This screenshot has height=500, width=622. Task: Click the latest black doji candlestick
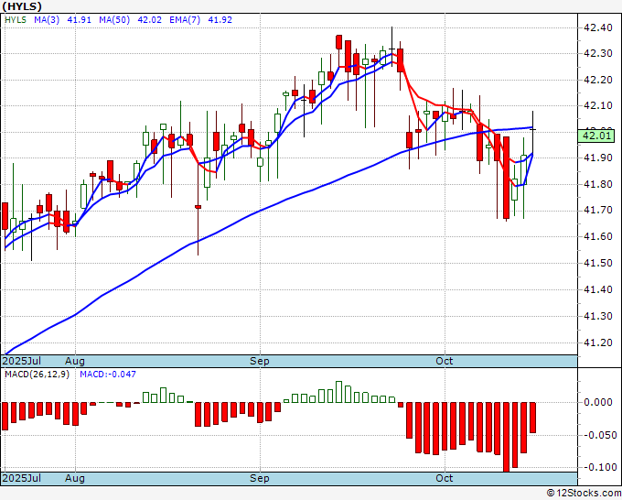click(x=532, y=131)
